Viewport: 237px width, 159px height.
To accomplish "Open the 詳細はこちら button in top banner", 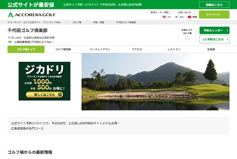I will click(x=214, y=5).
